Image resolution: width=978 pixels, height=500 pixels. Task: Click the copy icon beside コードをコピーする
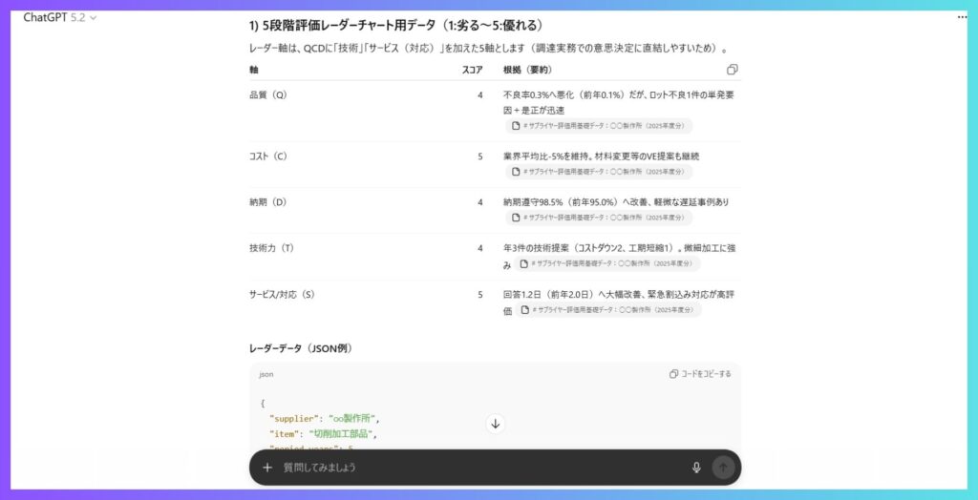[x=674, y=374]
